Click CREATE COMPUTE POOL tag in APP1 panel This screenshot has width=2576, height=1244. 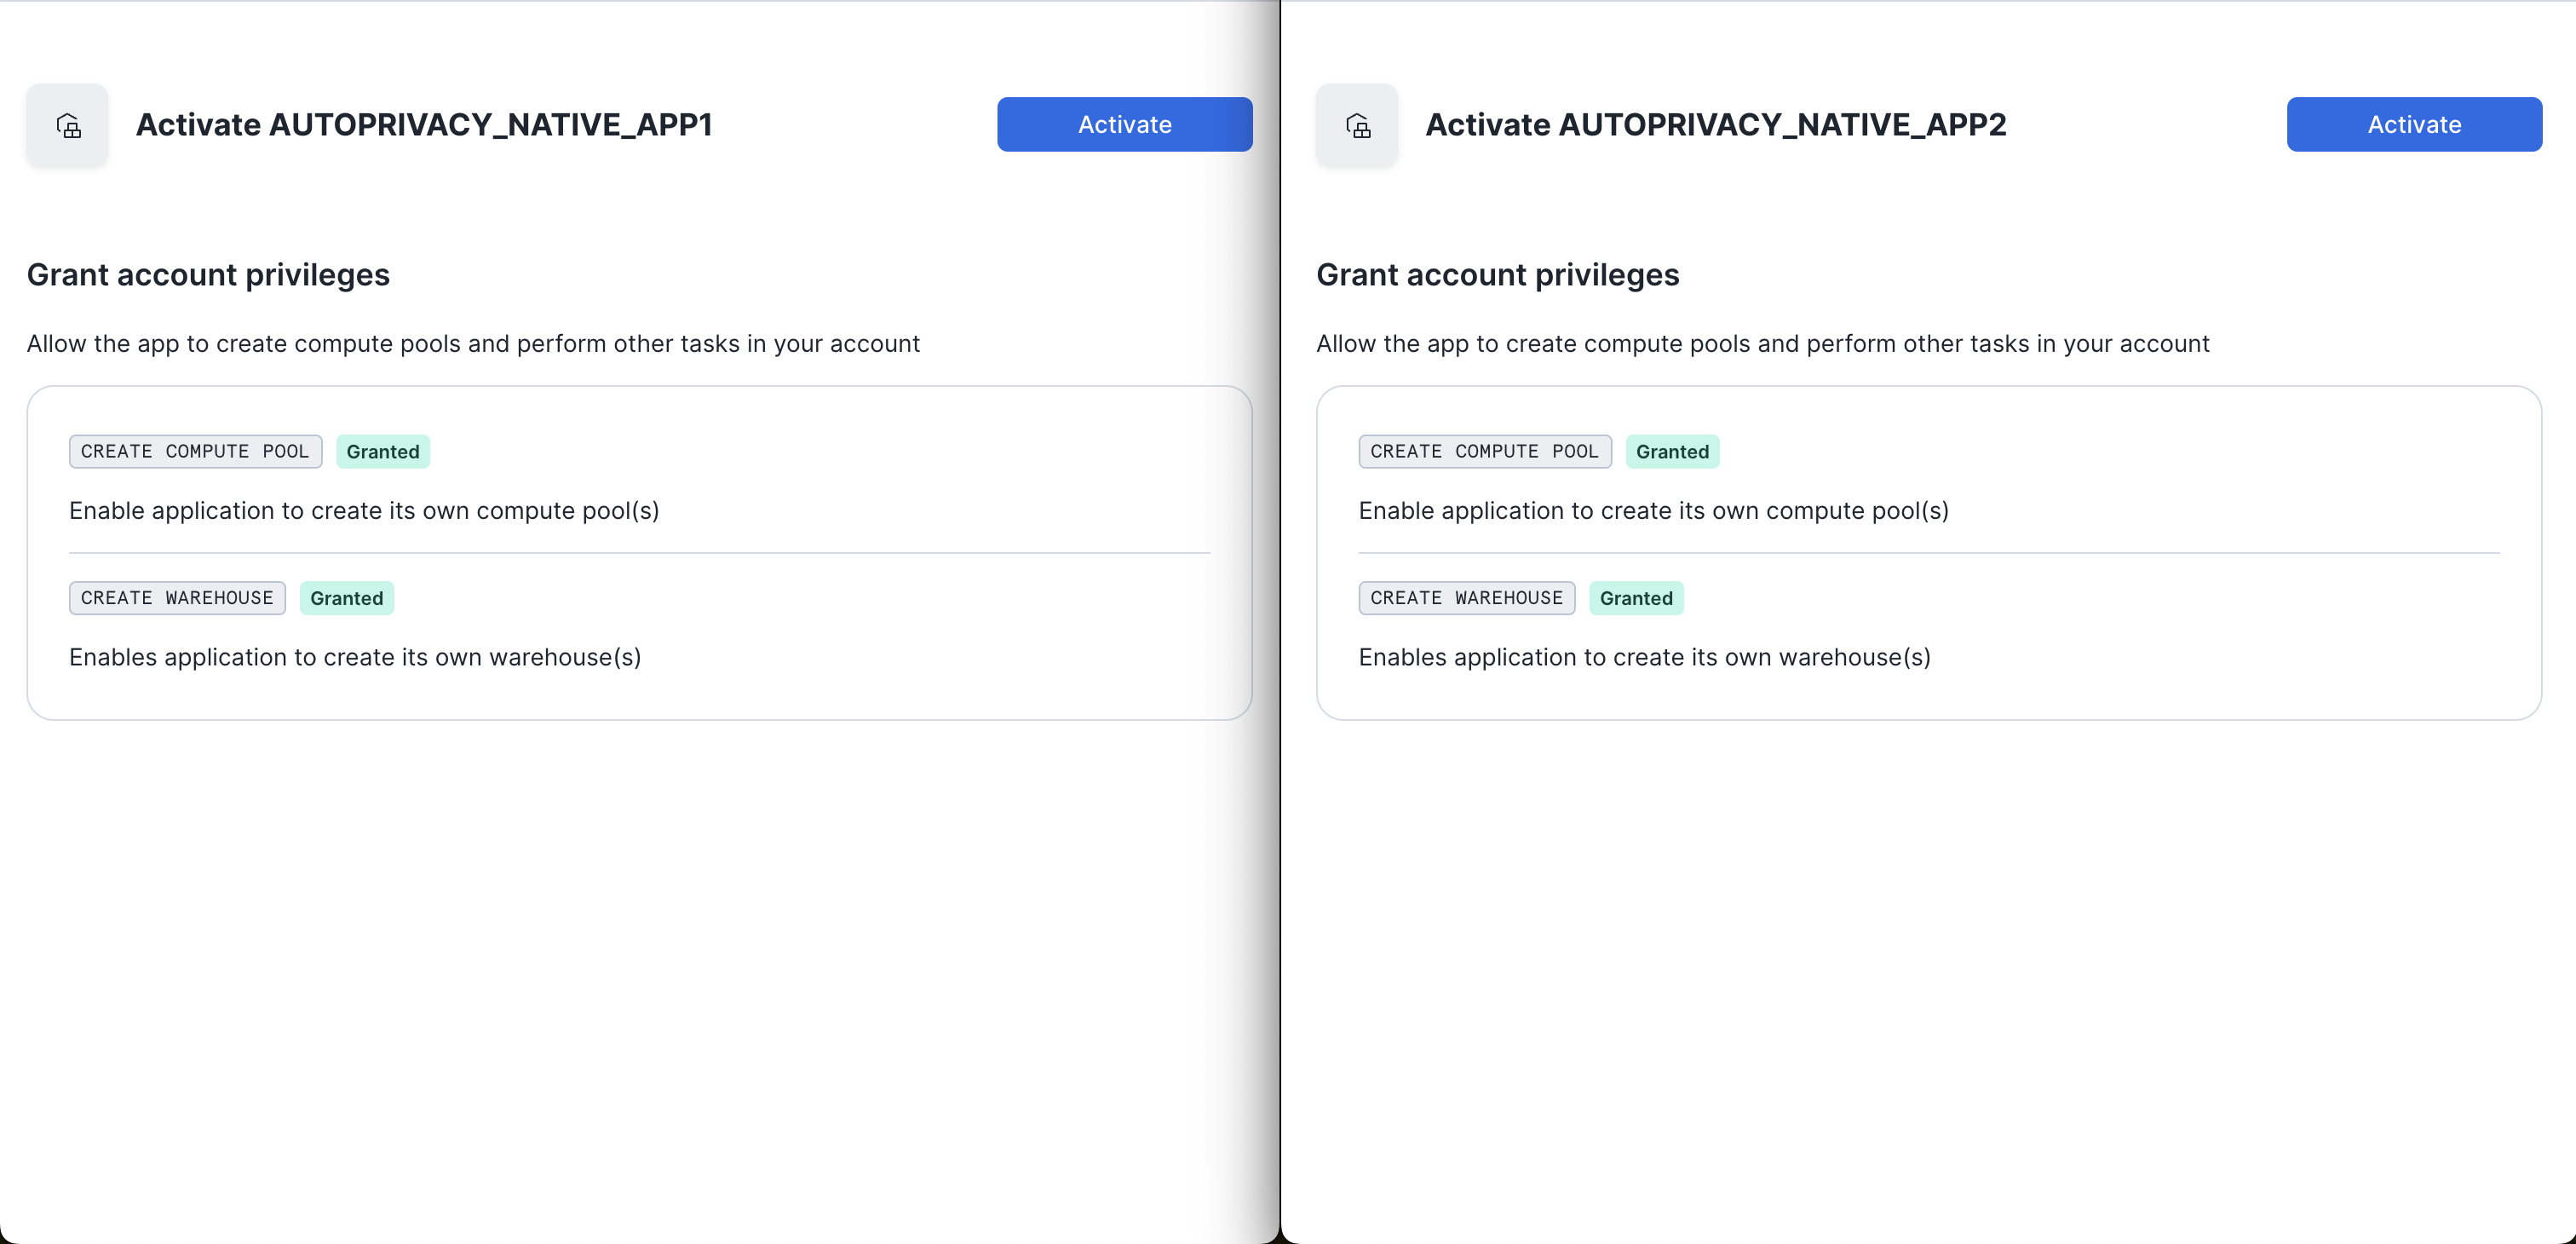tap(195, 451)
